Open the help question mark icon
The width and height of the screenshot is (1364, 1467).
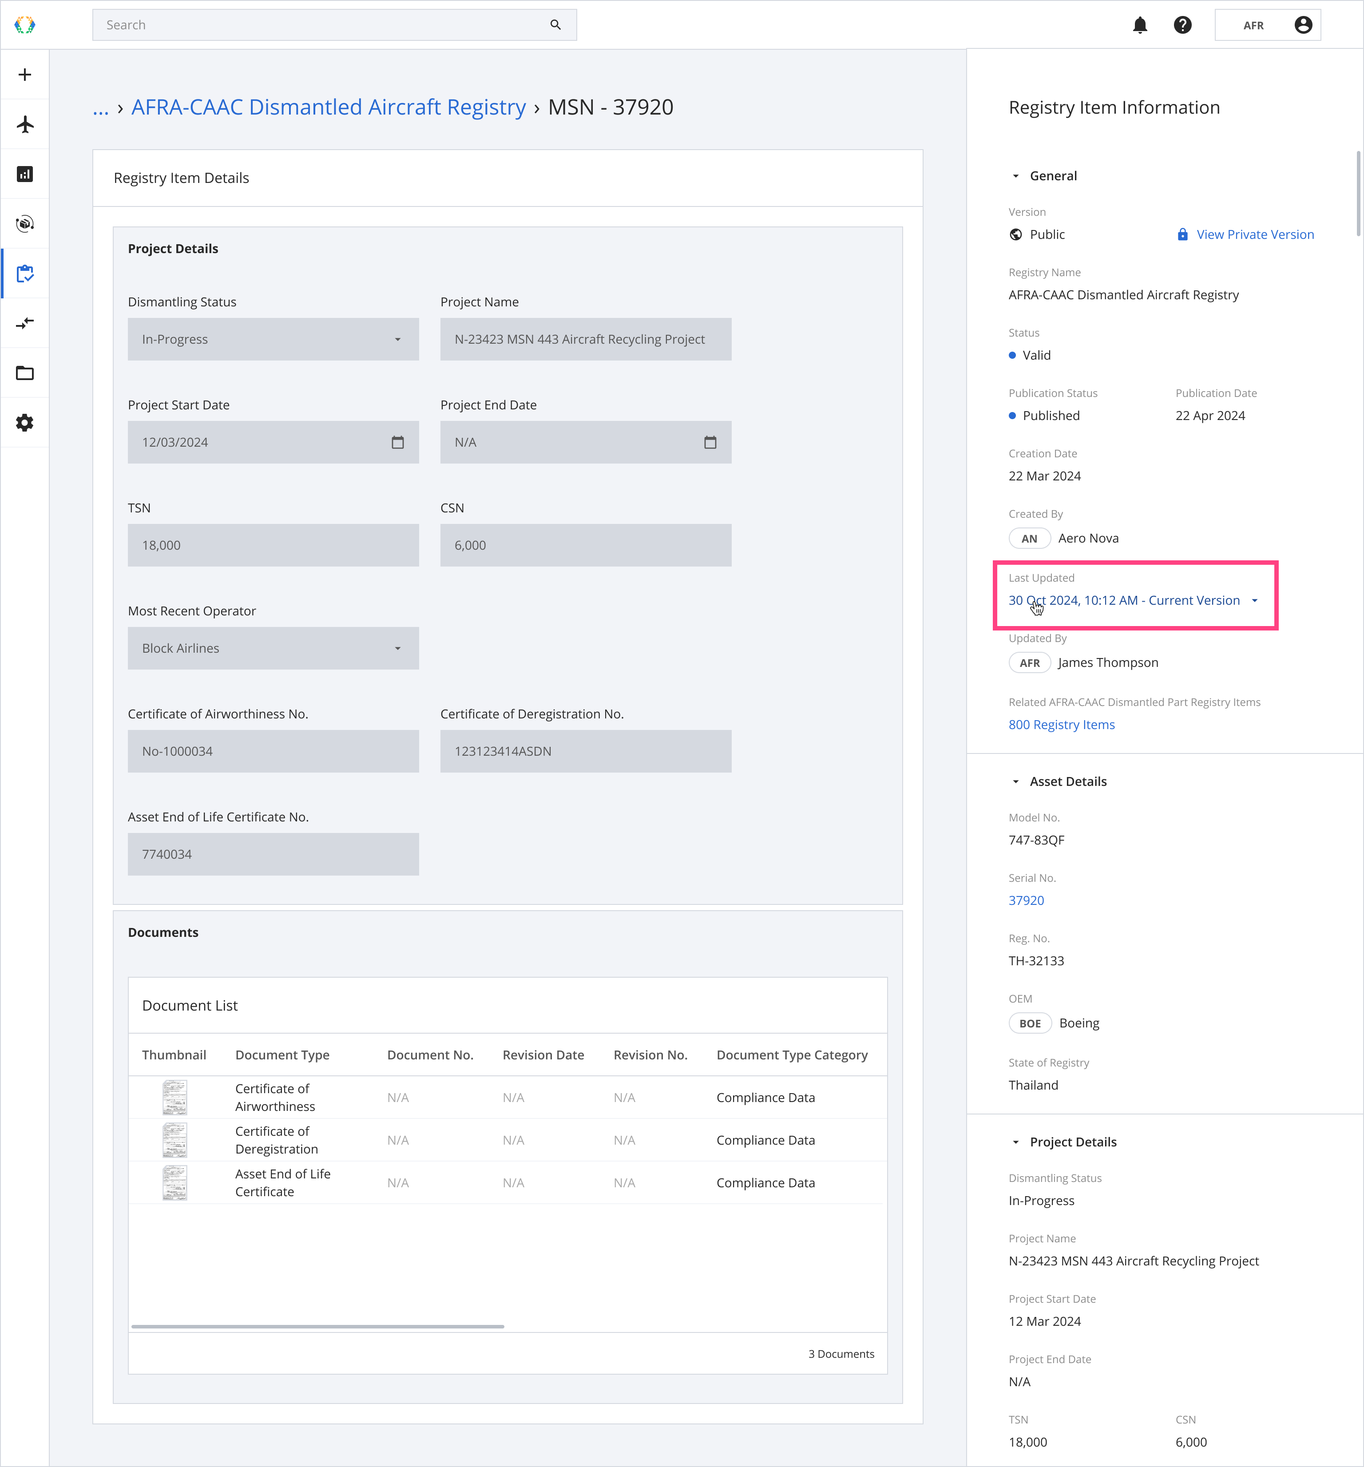pyautogui.click(x=1182, y=25)
